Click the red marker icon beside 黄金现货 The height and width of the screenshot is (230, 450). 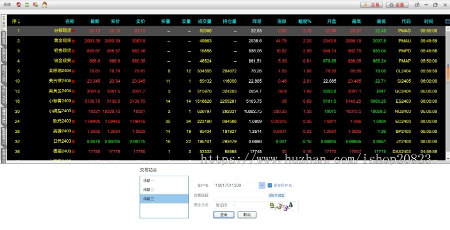pos(73,41)
